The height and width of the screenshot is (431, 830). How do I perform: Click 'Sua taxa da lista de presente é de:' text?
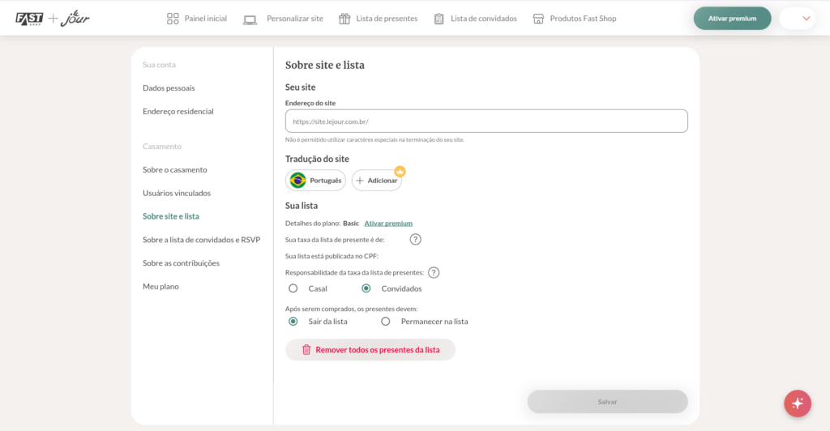click(x=335, y=240)
